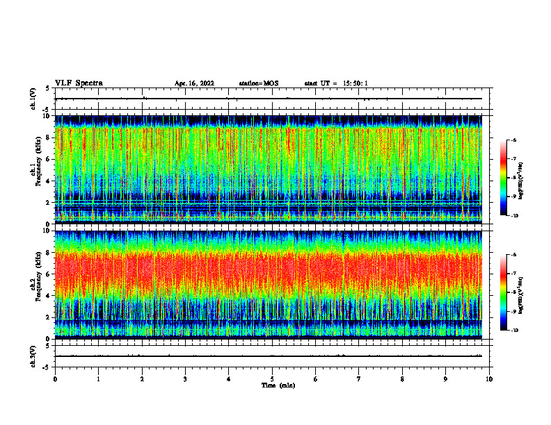Click the "9" tick on the time axis
Image resolution: width=551 pixels, height=425 pixels.
[x=445, y=379]
